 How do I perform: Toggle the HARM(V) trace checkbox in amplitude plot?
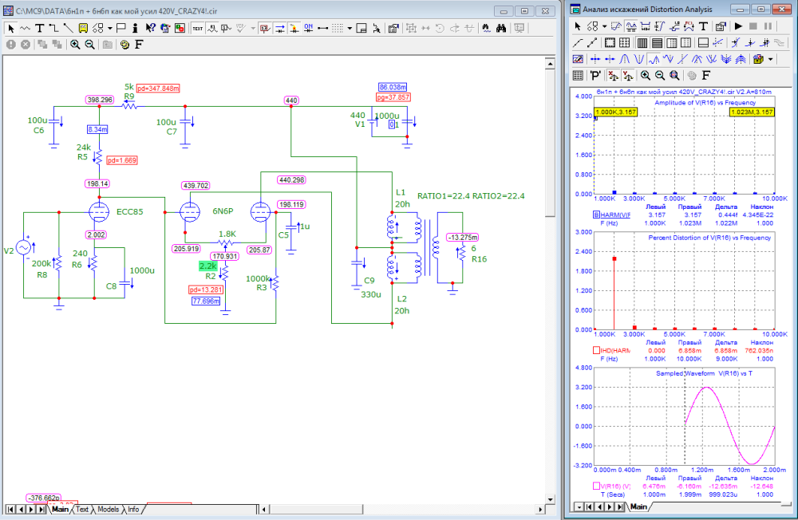pos(595,215)
